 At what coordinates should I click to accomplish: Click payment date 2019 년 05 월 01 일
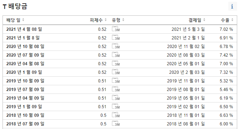186,98
